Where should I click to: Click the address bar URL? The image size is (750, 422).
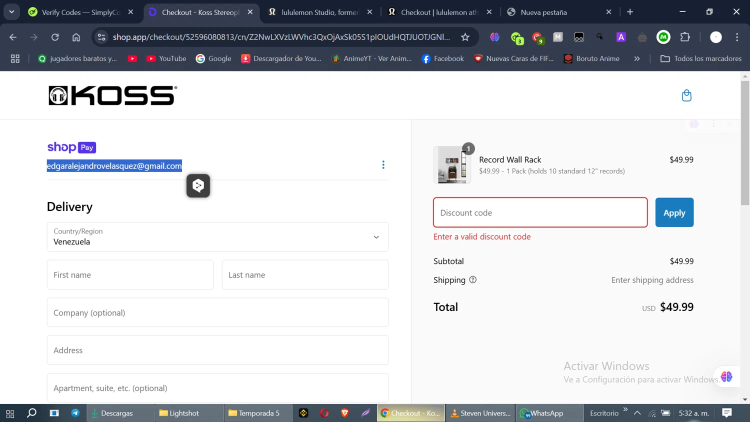pyautogui.click(x=281, y=37)
